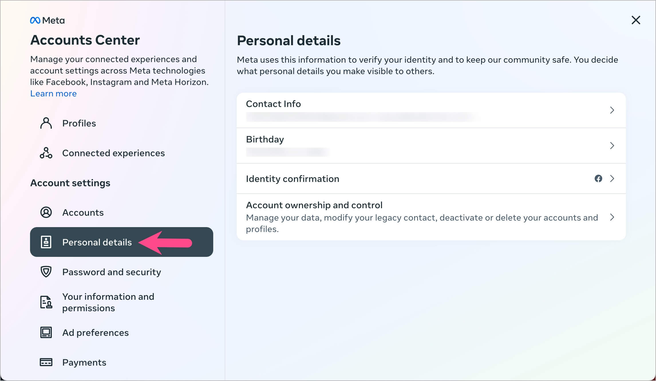Click the Accounts circle avatar icon
Viewport: 656px width, 381px height.
(x=46, y=213)
